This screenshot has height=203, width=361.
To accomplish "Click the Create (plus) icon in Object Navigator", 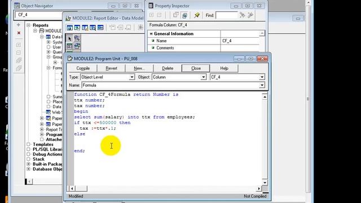I will coord(19,25).
